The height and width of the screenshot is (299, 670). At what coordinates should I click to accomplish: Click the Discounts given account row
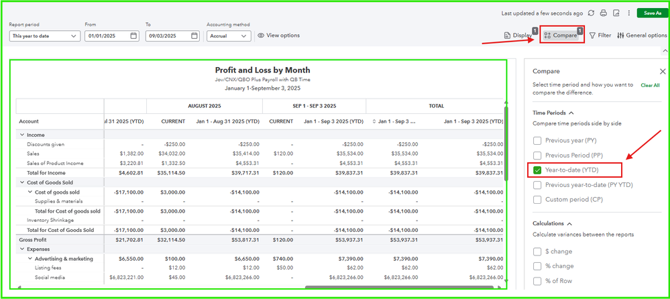coord(46,144)
